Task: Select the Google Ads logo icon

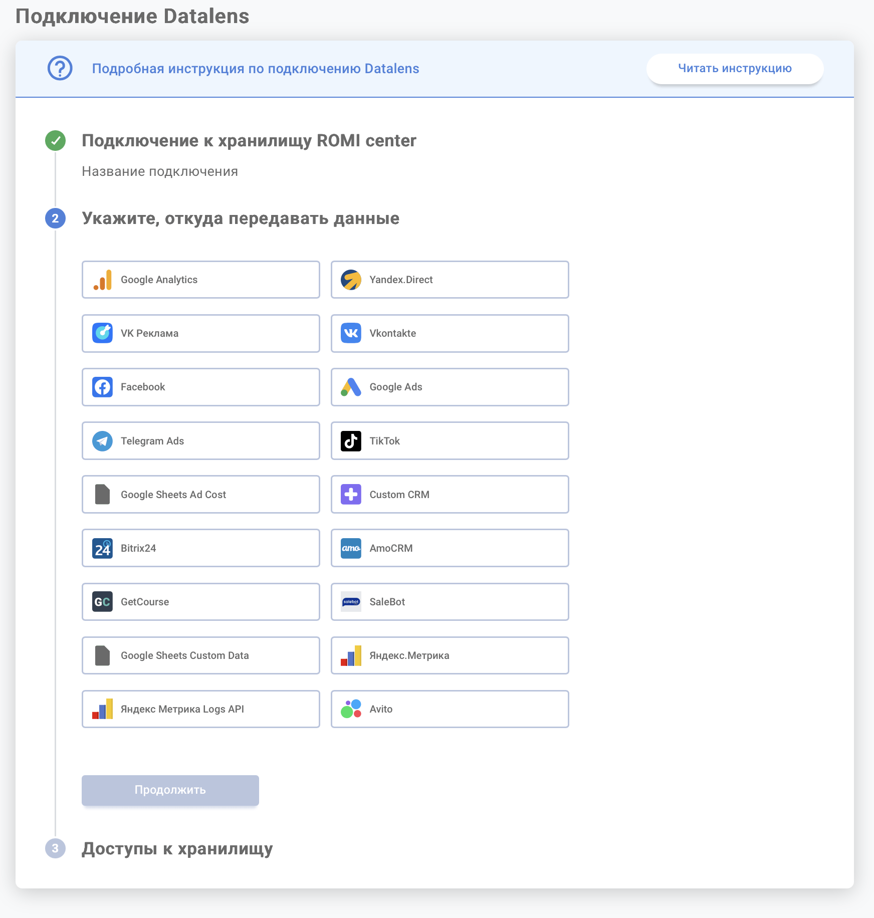Action: click(x=351, y=387)
